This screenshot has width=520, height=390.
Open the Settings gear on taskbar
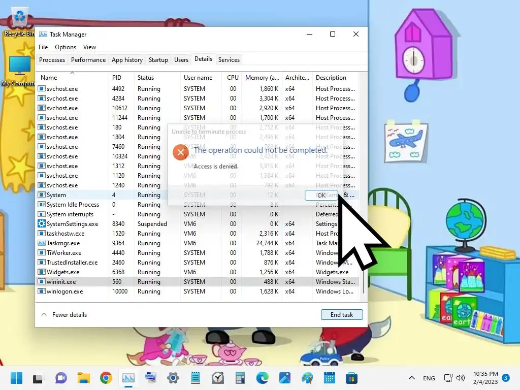coord(173,378)
